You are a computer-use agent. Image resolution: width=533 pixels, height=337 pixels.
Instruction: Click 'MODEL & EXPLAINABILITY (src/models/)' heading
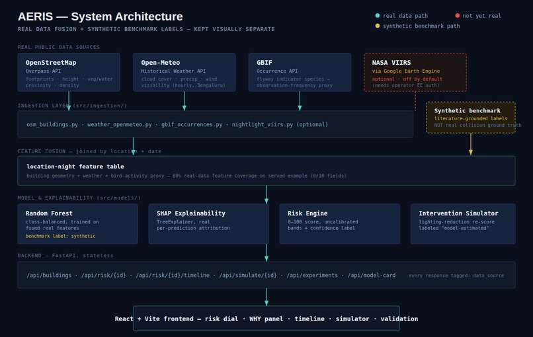tap(79, 198)
